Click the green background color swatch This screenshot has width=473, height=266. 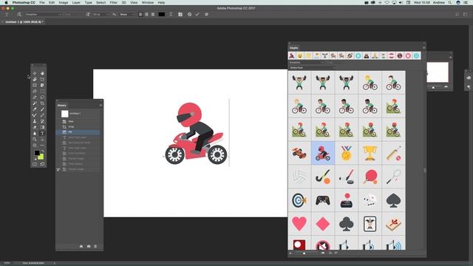[x=41, y=157]
